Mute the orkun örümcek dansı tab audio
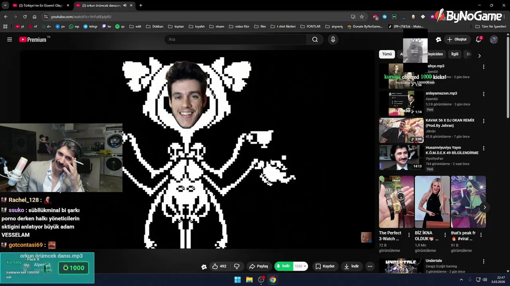The width and height of the screenshot is (510, 286). coord(125,6)
